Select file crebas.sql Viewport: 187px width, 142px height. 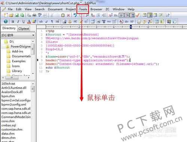click(9, 125)
